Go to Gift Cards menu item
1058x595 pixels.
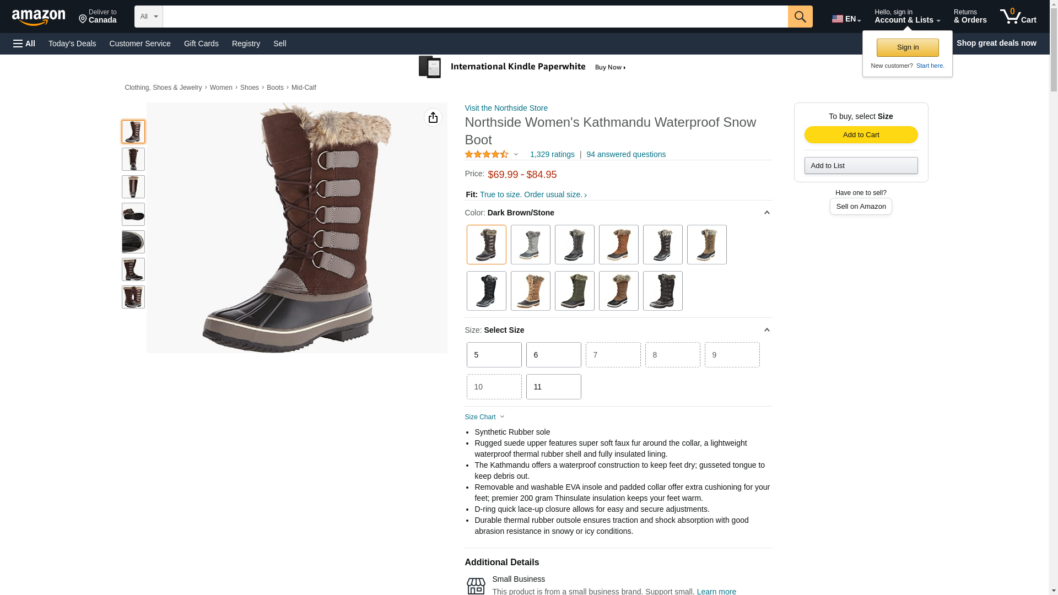pyautogui.click(x=201, y=44)
